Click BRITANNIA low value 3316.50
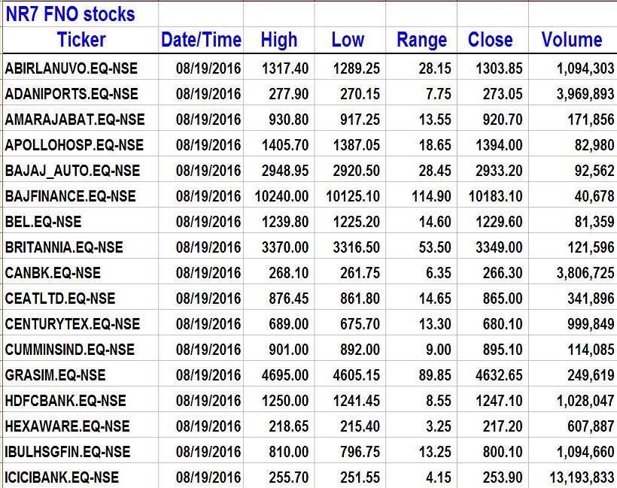This screenshot has width=617, height=488. coord(356,247)
